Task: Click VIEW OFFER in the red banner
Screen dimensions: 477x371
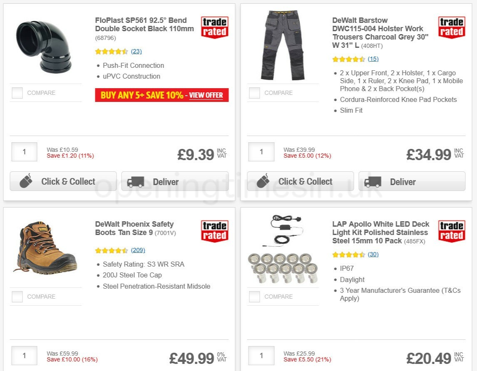Action: [x=206, y=96]
